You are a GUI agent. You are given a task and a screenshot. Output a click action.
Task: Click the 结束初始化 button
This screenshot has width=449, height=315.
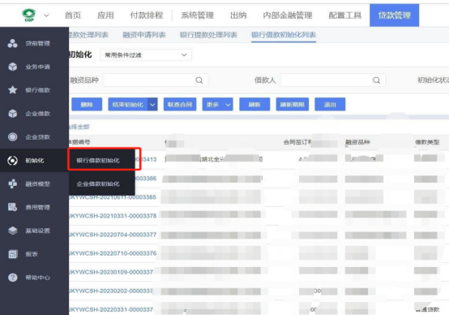[x=128, y=105]
